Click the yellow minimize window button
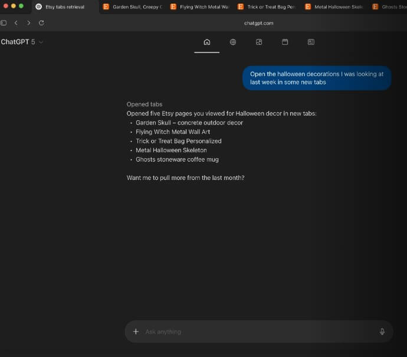Image resolution: width=407 pixels, height=357 pixels. pyautogui.click(x=14, y=6)
